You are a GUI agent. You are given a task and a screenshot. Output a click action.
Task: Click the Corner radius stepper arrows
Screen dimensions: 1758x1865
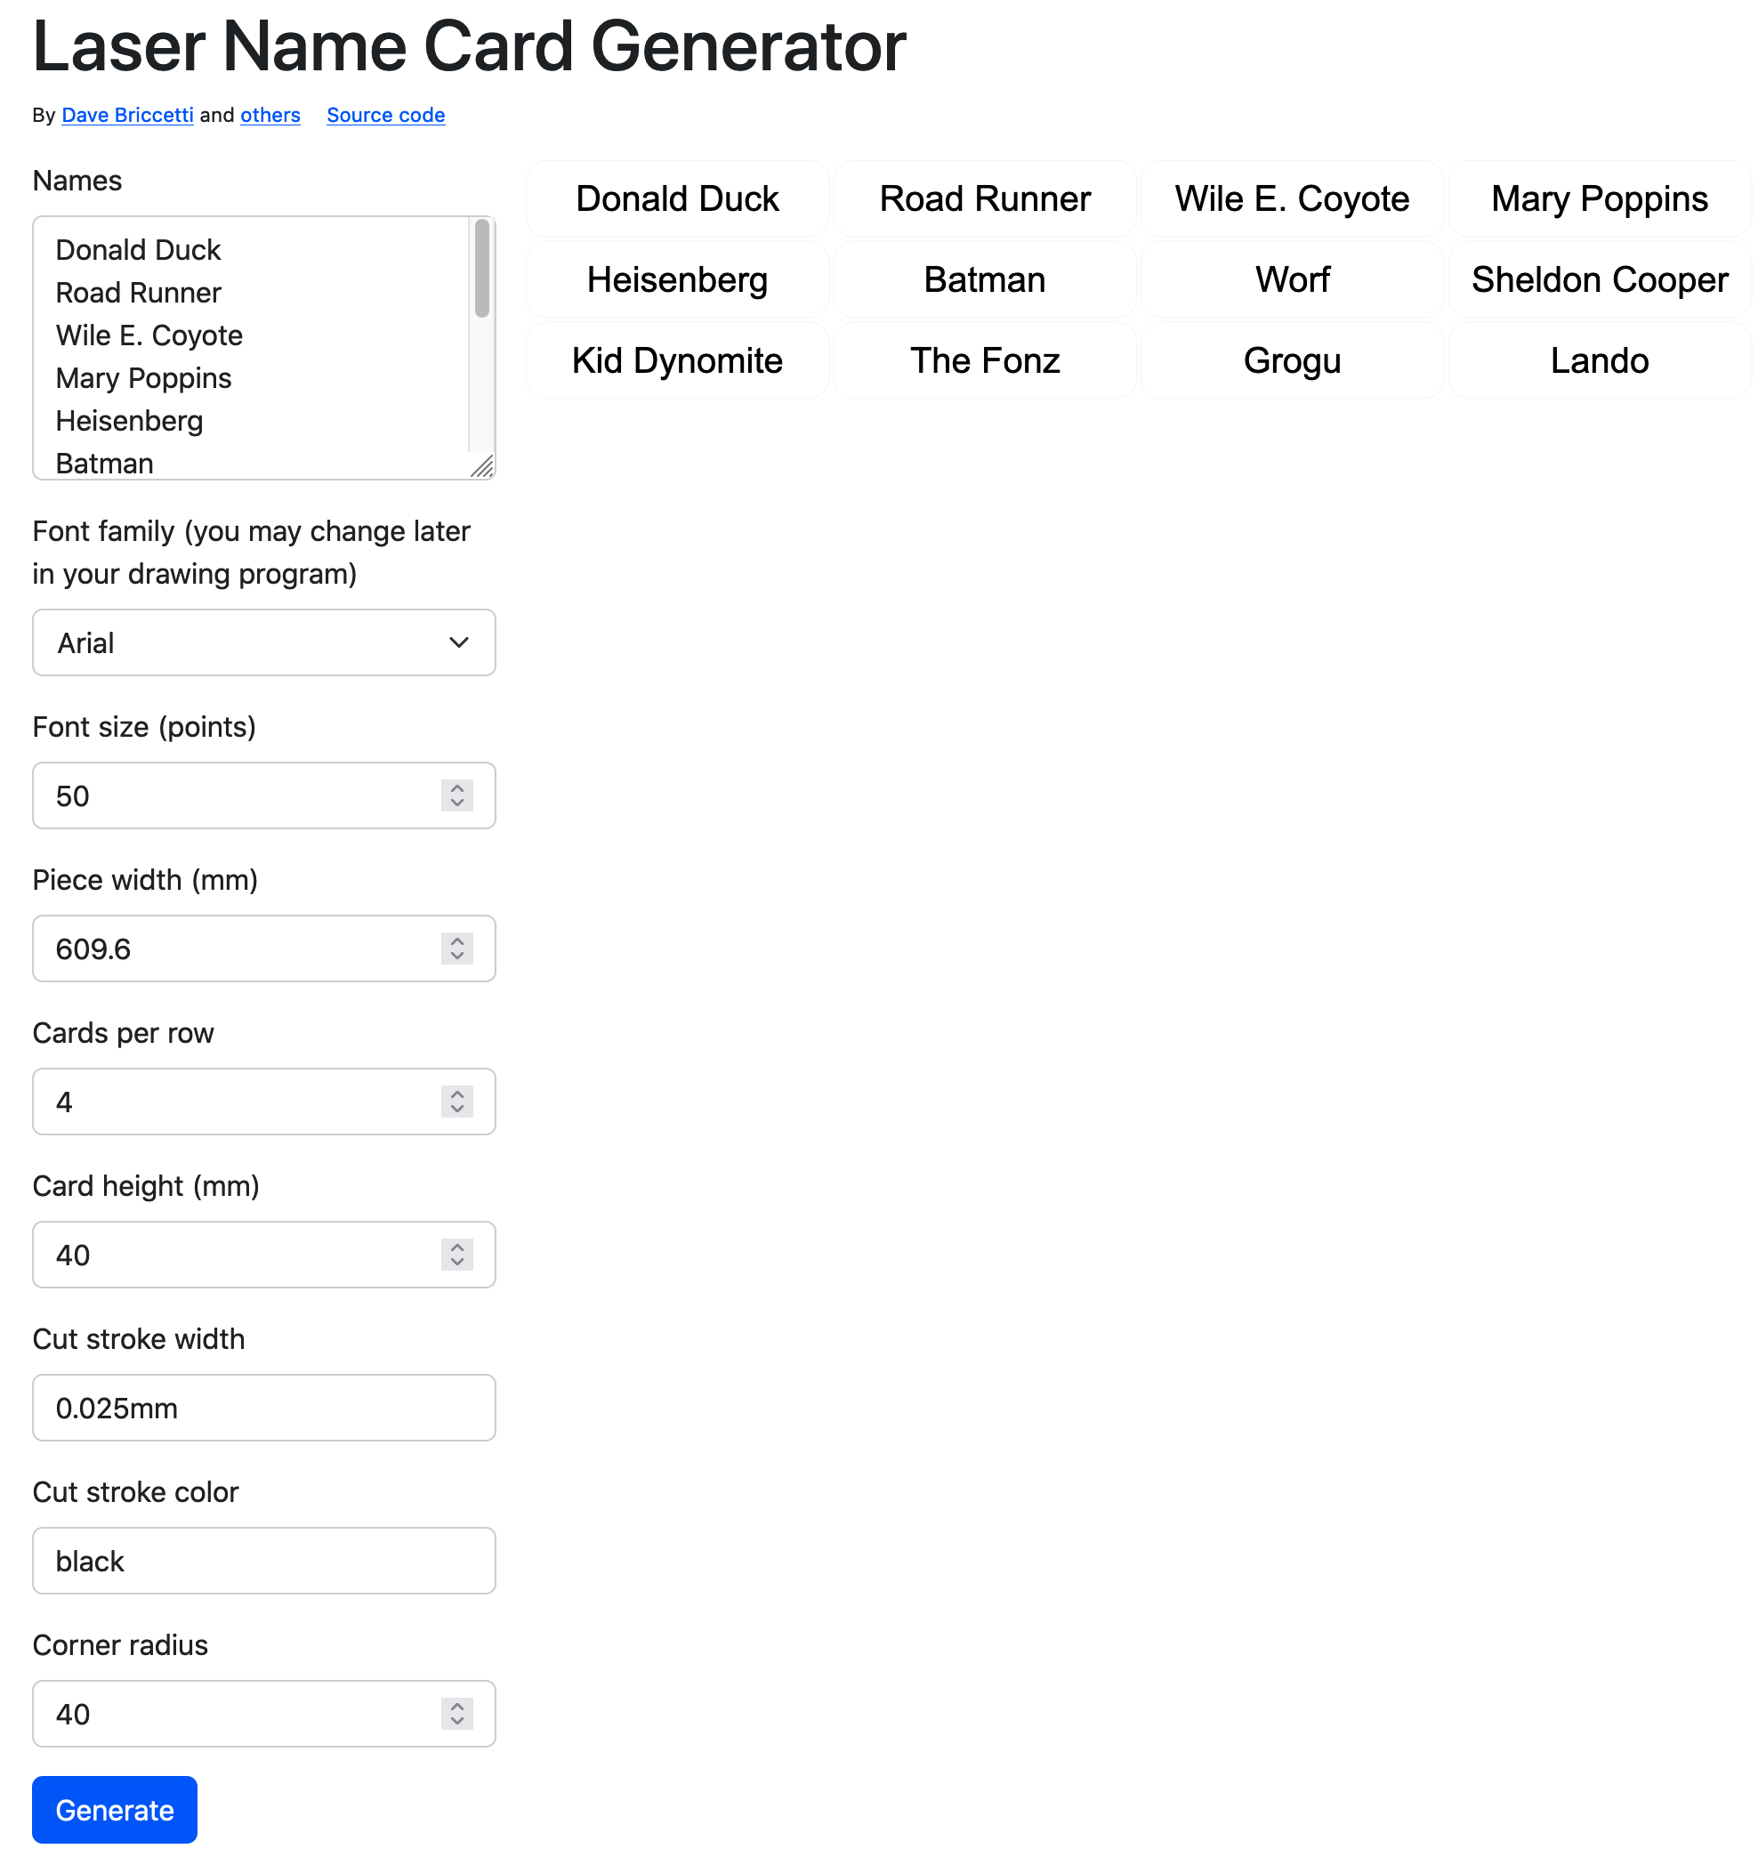pos(457,1713)
